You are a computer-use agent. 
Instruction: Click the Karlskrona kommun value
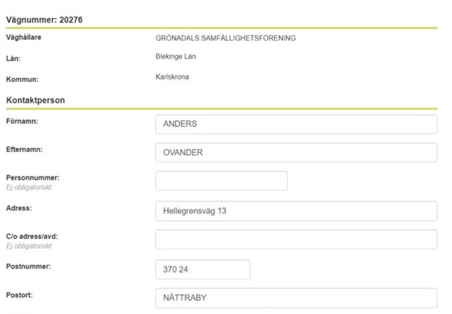(x=172, y=77)
